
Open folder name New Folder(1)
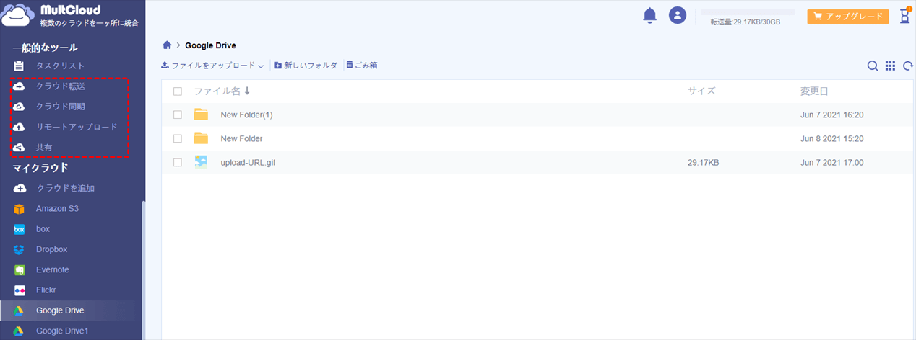click(246, 115)
